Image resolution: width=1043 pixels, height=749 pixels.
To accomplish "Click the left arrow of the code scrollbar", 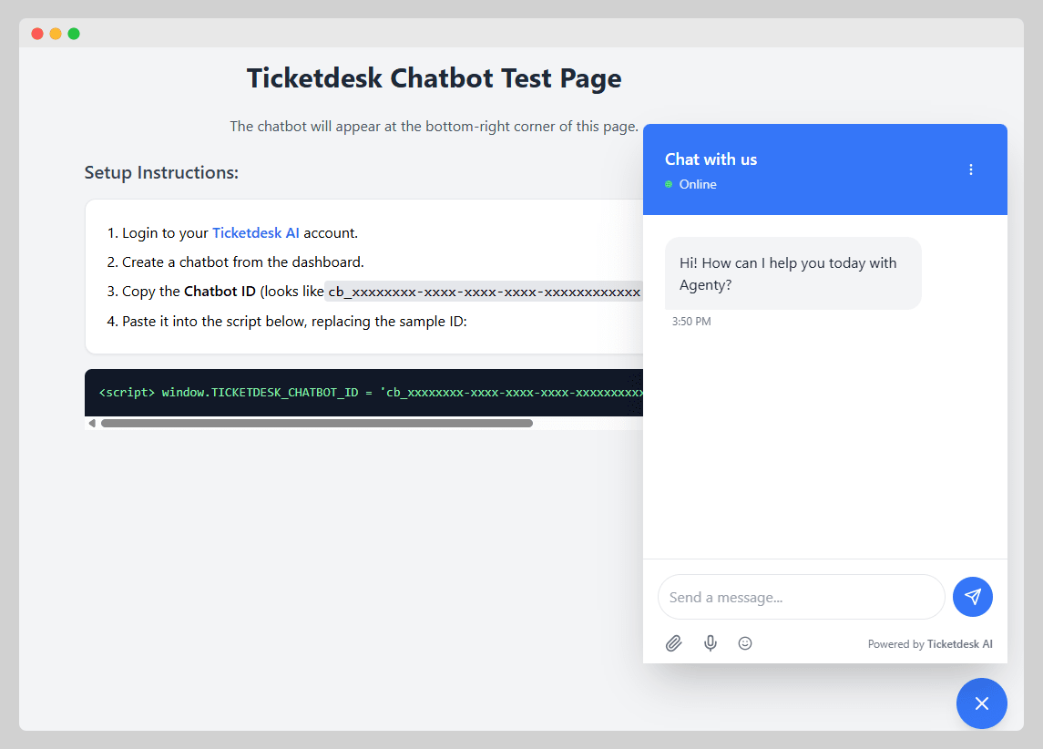I will pos(92,423).
